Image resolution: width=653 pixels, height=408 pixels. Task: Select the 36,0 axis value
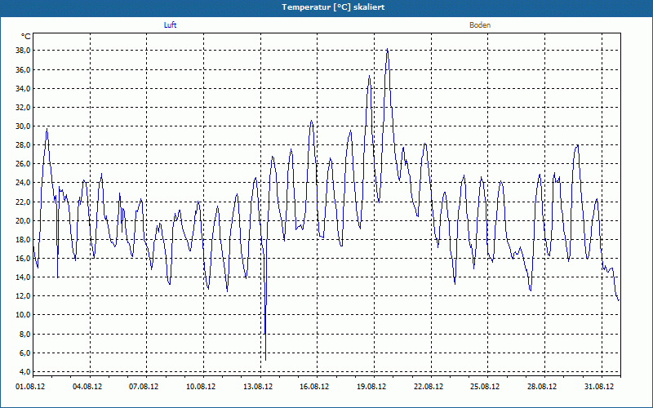pyautogui.click(x=24, y=69)
